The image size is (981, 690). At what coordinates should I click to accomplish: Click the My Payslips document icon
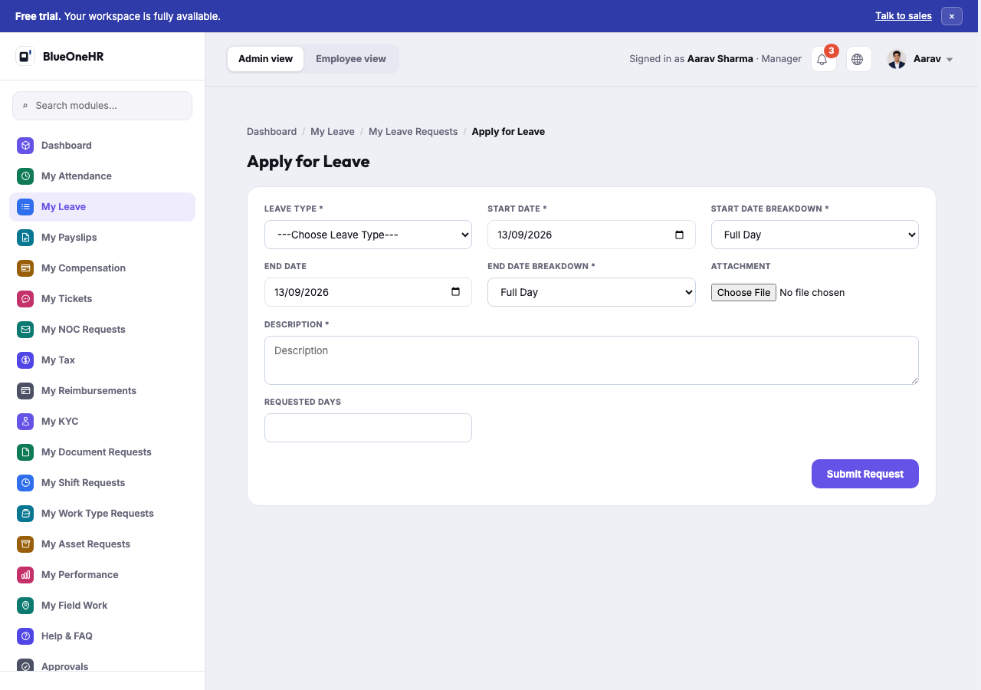point(25,238)
